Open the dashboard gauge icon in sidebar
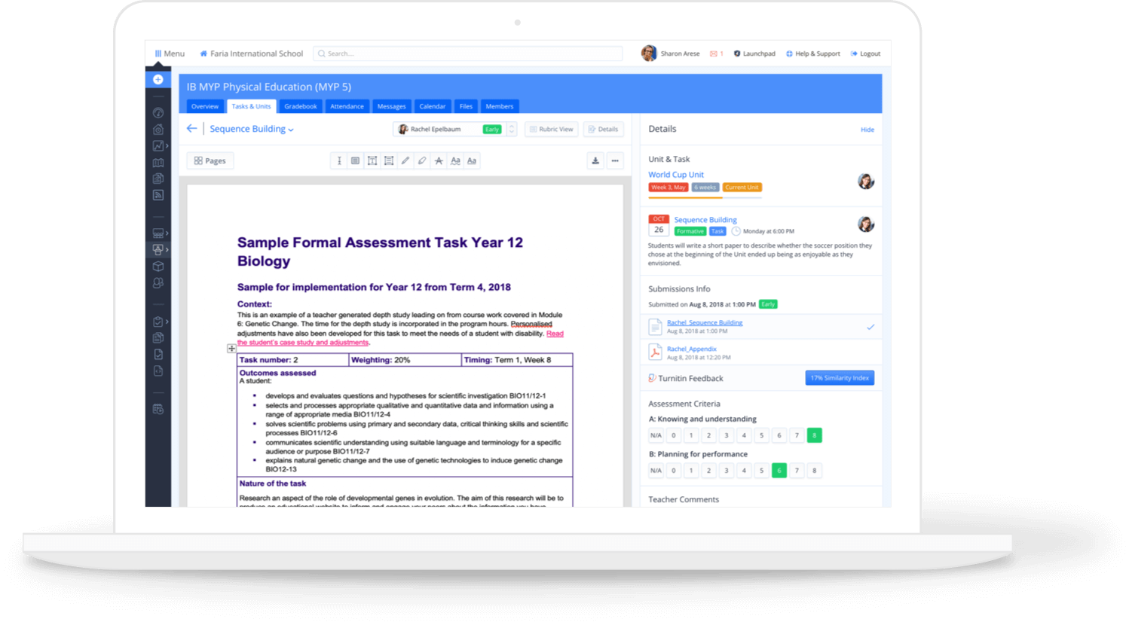The image size is (1129, 622). tap(158, 113)
